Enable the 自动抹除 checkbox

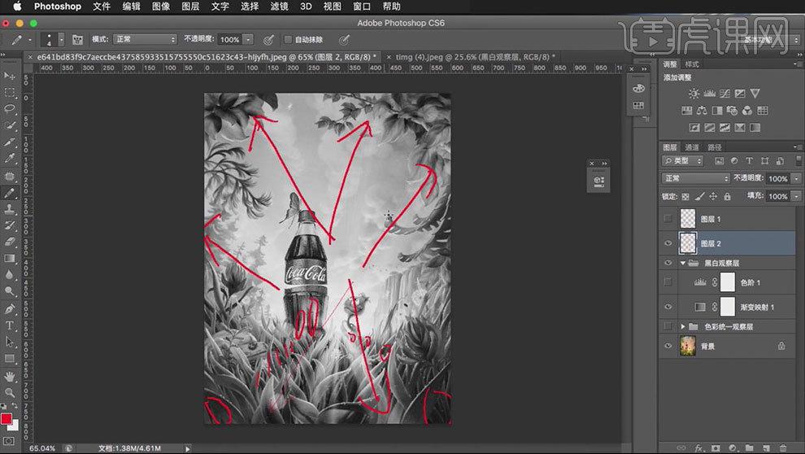tap(288, 40)
